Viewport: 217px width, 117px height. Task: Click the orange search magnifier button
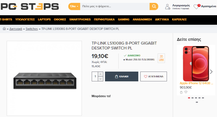154,6
